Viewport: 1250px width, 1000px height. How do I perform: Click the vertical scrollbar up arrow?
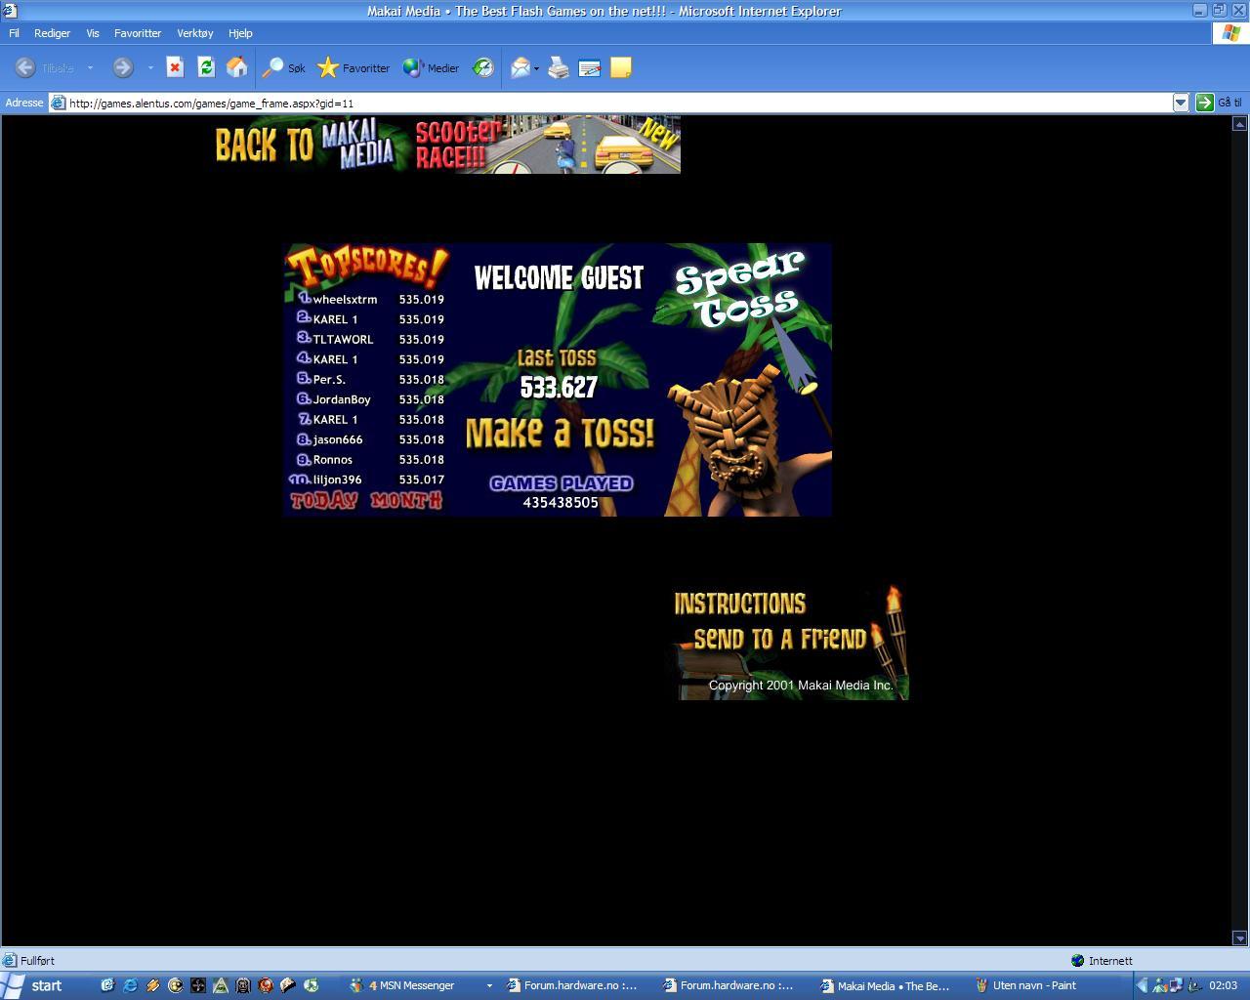(x=1239, y=123)
